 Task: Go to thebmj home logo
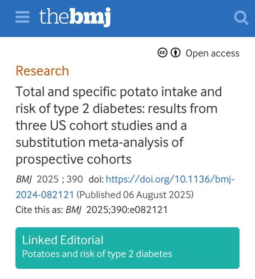click(x=75, y=17)
